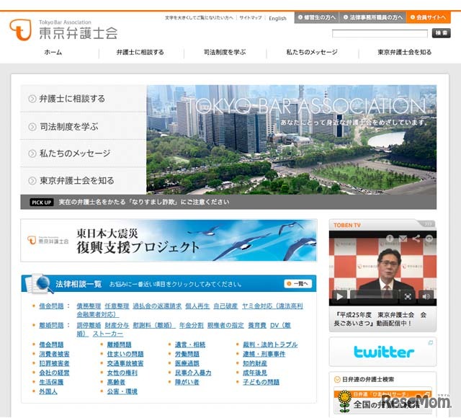
Task: Open the 子どもの問題 category link
Action: (261, 382)
